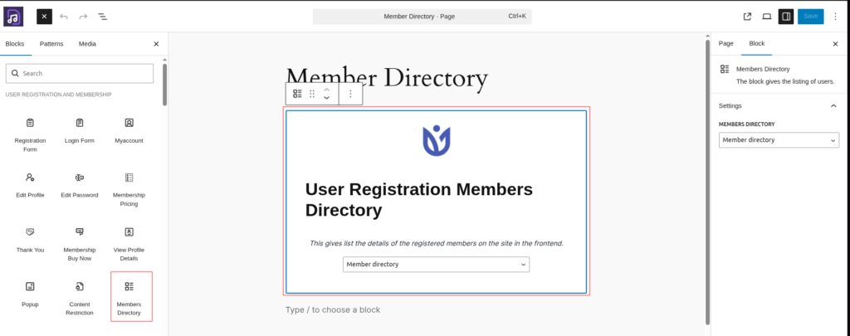Open the Member directory dropdown inside the block
The width and height of the screenshot is (850, 336).
(x=436, y=265)
